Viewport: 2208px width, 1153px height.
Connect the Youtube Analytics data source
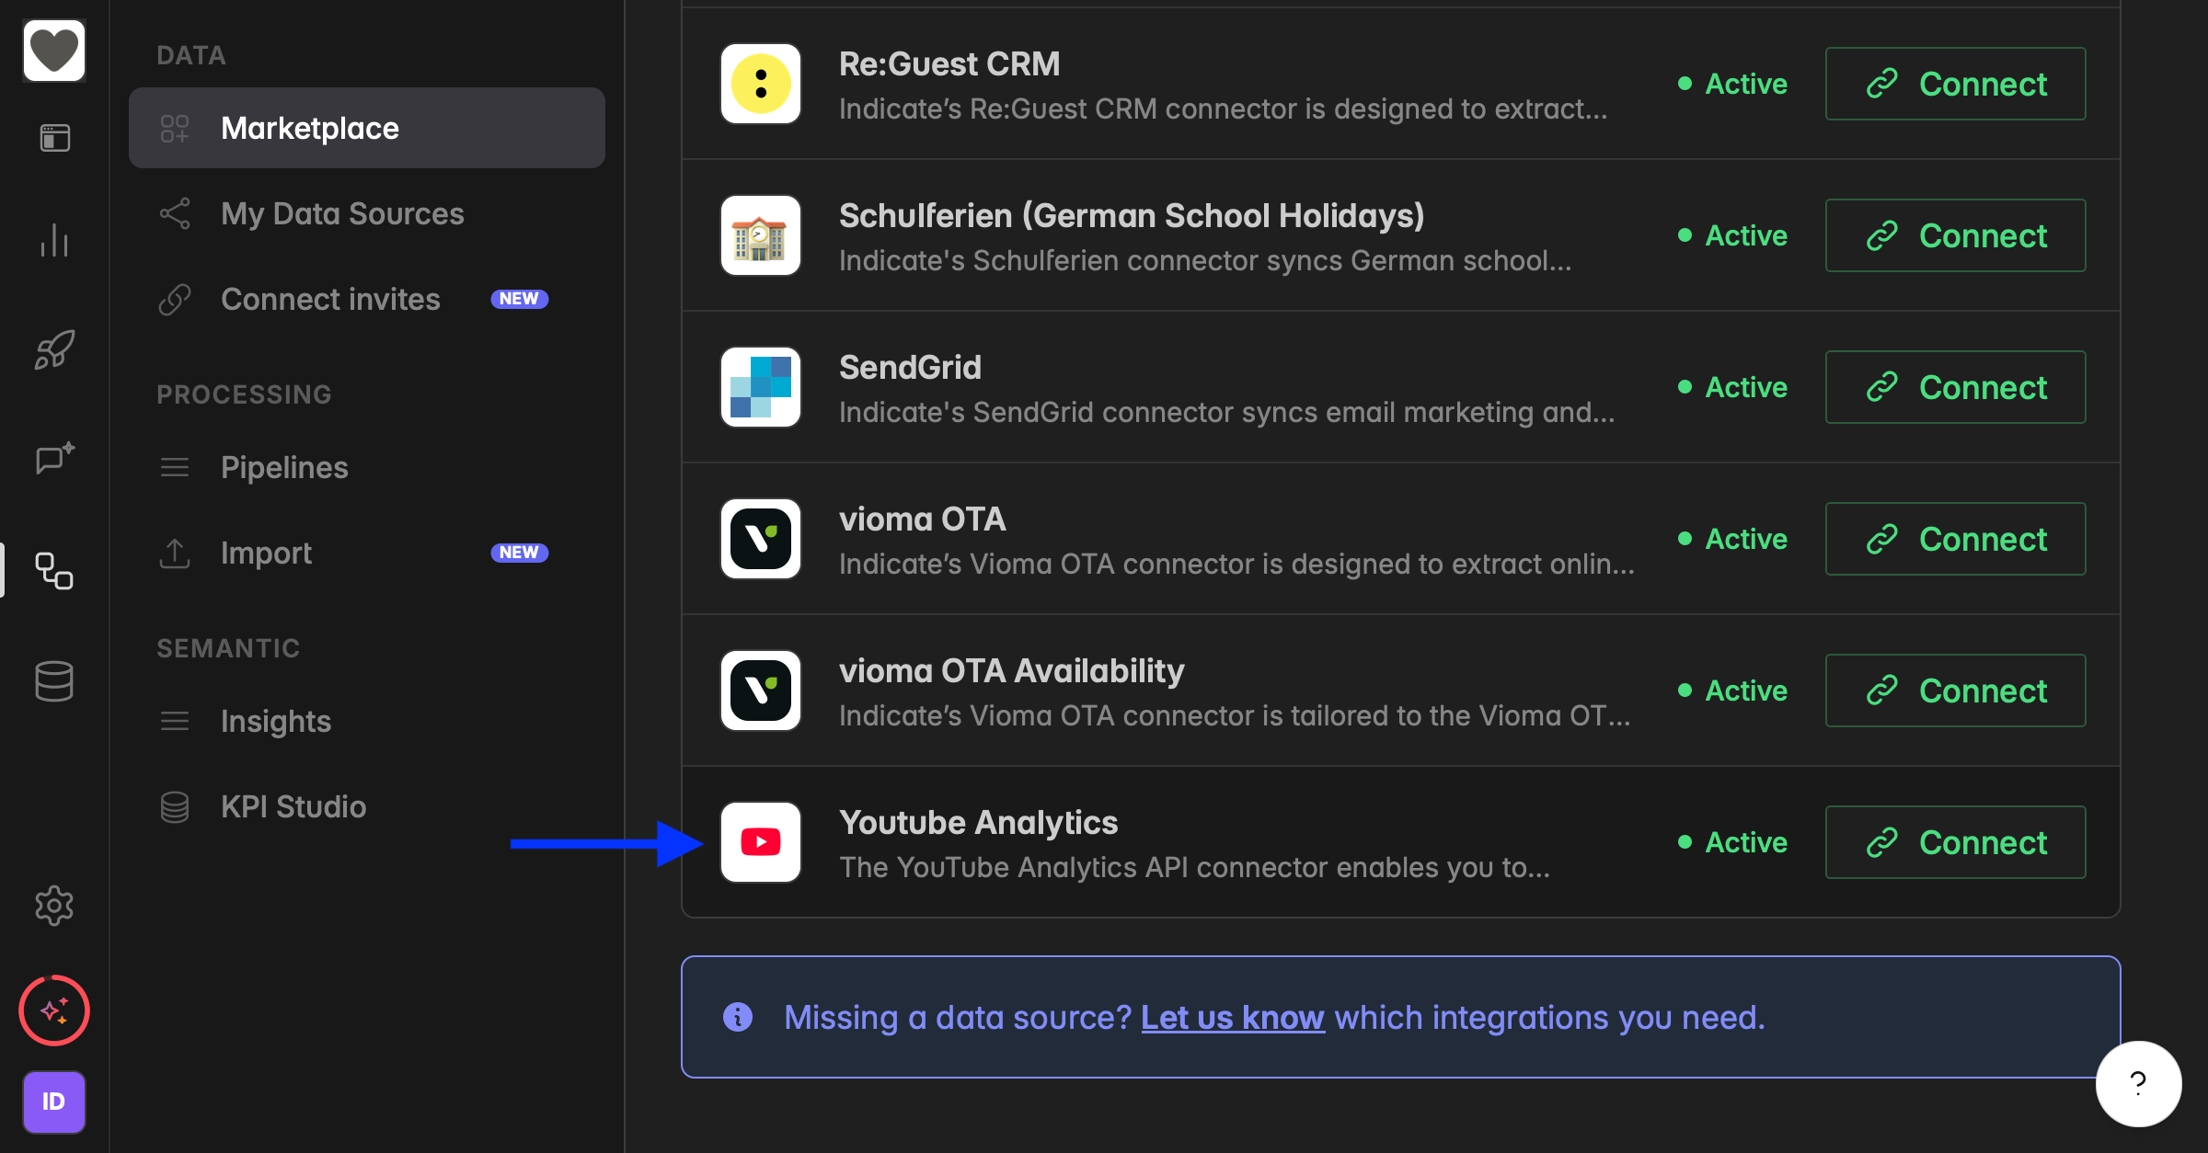(1956, 842)
